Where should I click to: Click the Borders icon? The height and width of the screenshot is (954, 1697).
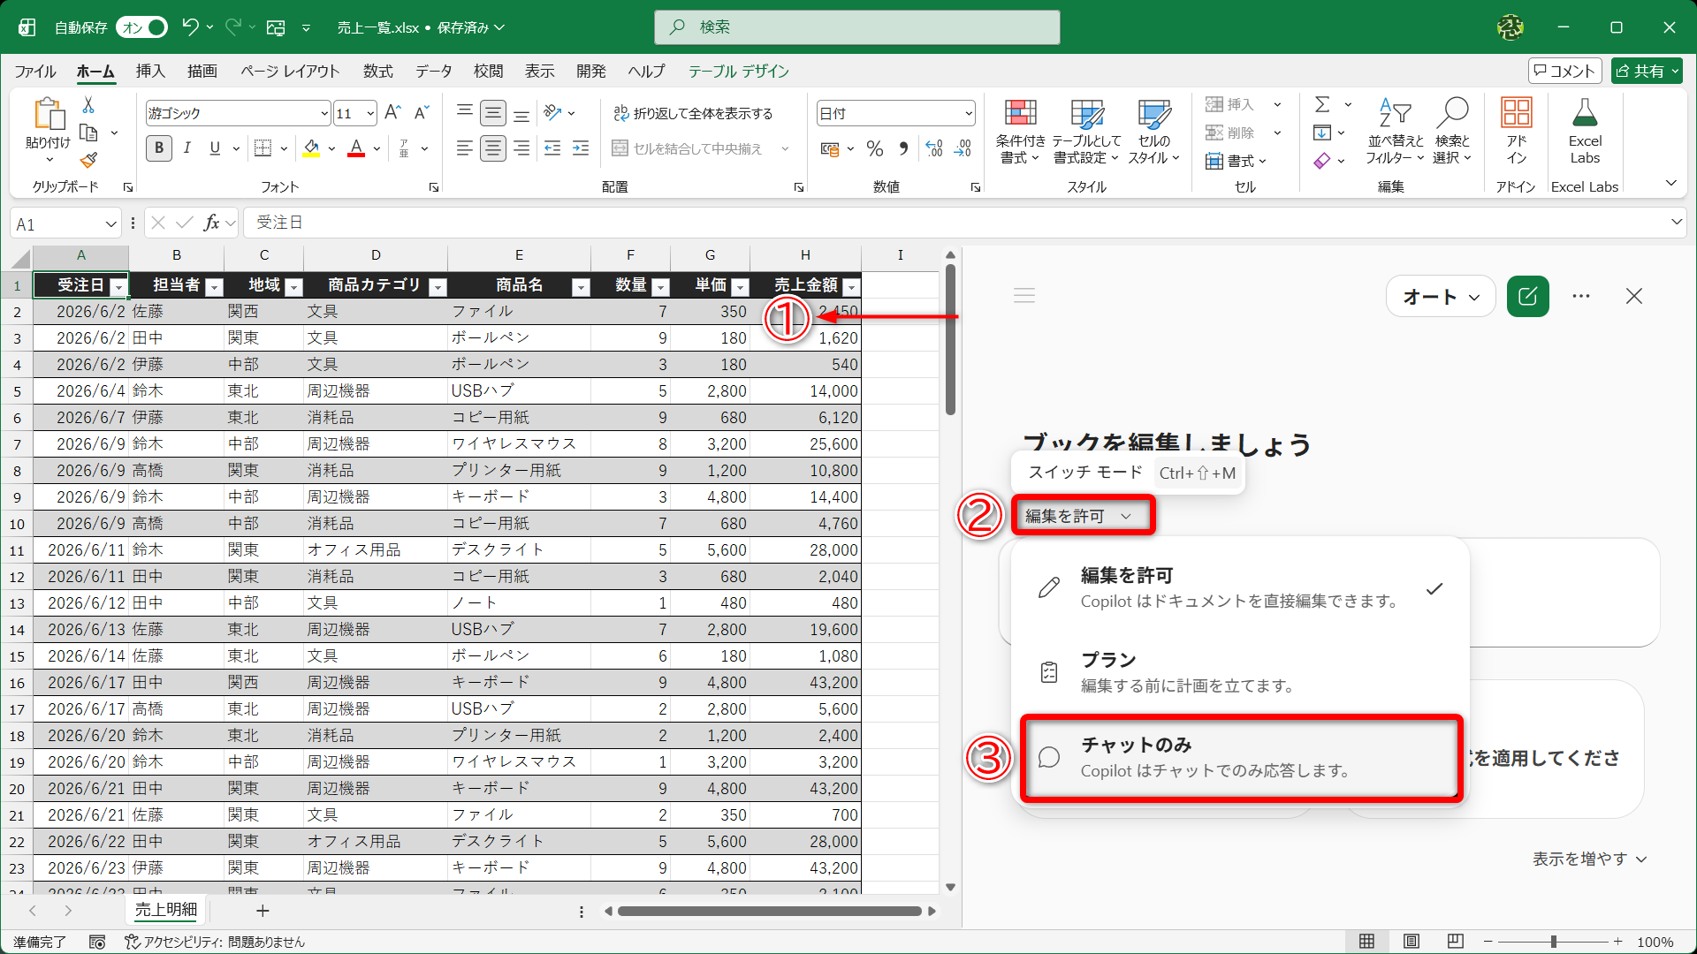(263, 148)
